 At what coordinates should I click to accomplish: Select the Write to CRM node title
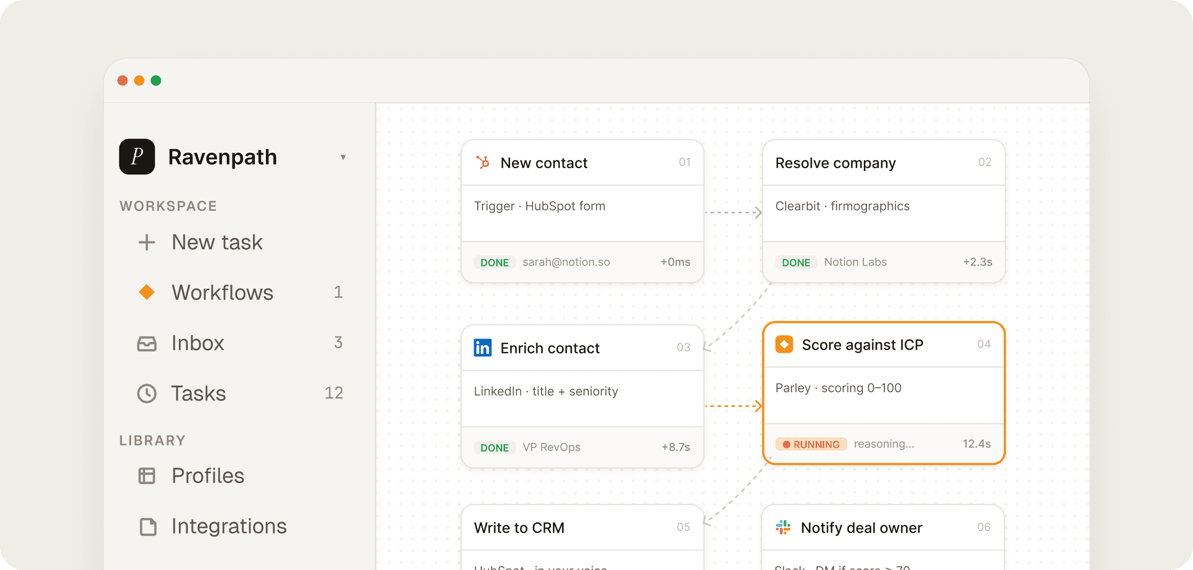(519, 528)
